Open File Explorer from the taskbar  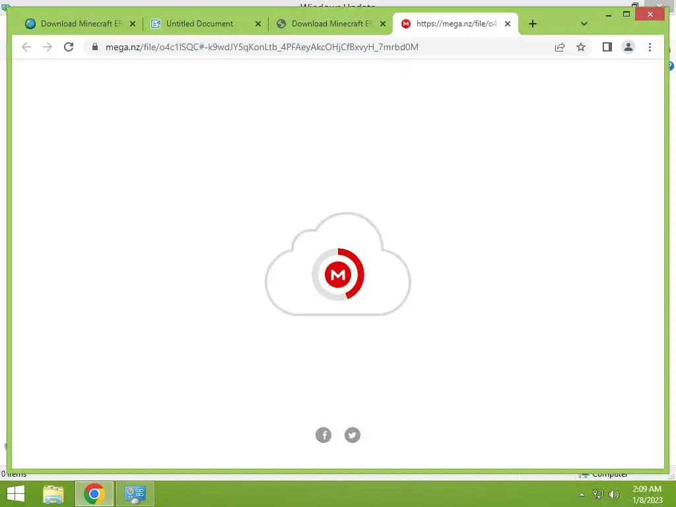click(x=53, y=494)
